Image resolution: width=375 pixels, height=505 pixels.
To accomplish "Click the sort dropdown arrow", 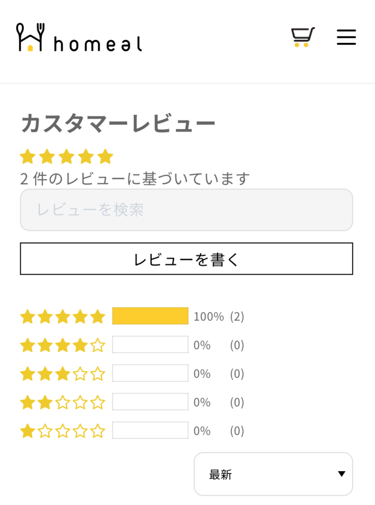I will [342, 474].
